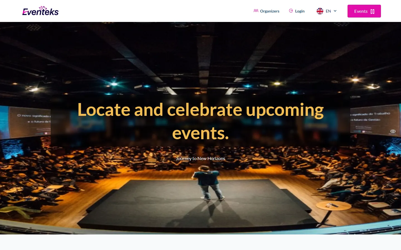Click the Login arrow icon

point(291,11)
